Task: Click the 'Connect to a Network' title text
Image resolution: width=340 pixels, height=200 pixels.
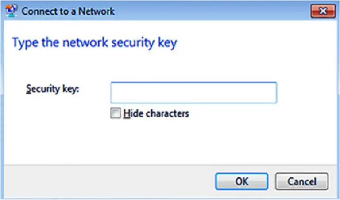Action: (68, 11)
